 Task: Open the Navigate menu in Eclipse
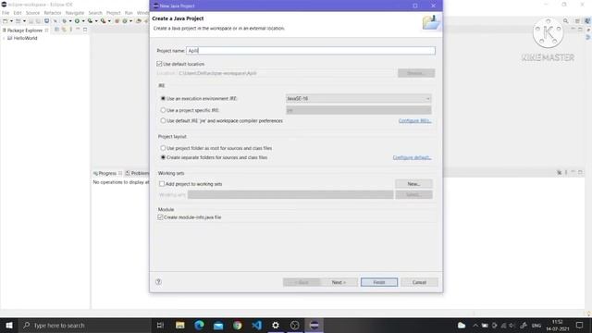tap(75, 13)
